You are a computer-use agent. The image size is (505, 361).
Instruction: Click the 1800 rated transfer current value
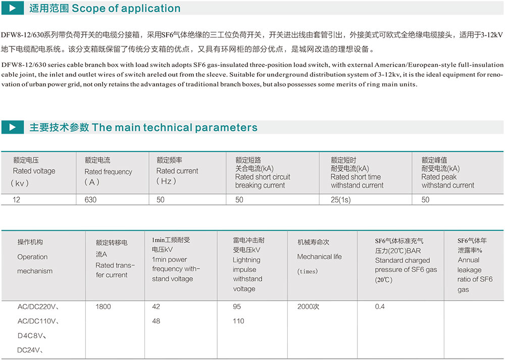103,306
